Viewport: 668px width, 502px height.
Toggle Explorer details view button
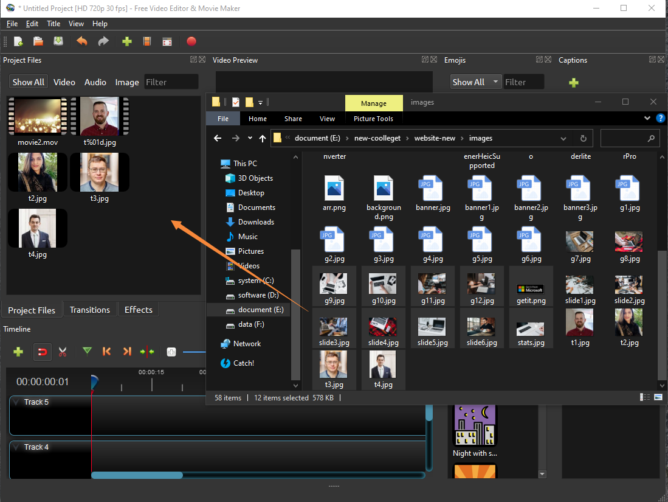point(645,397)
